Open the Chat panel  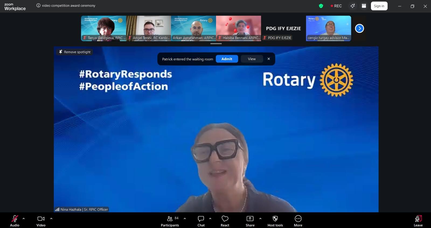(201, 221)
